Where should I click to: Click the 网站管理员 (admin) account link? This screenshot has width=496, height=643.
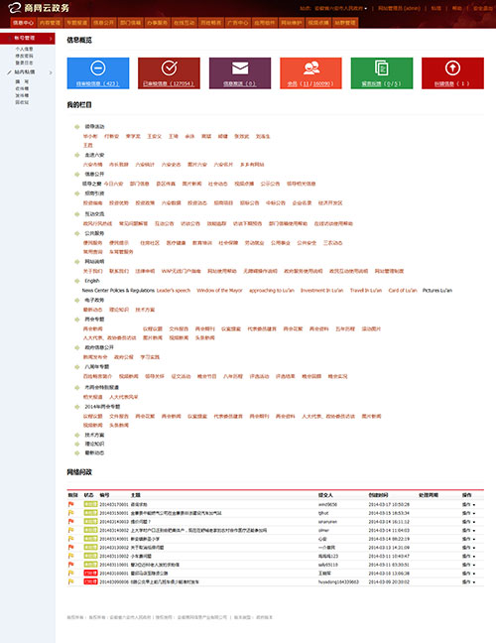(x=399, y=8)
